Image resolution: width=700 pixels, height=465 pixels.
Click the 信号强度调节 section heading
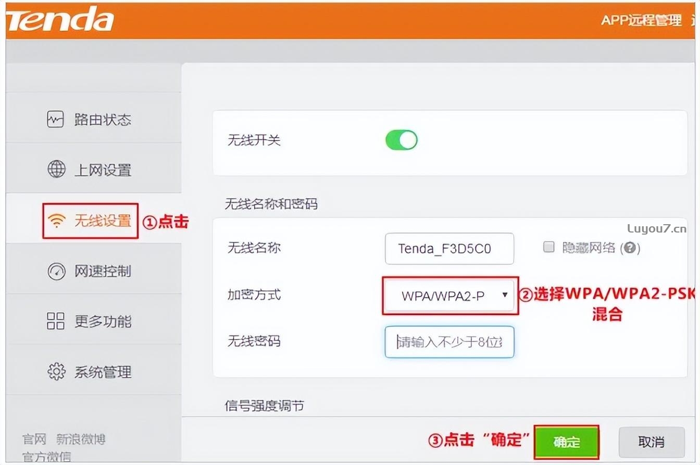(x=265, y=406)
